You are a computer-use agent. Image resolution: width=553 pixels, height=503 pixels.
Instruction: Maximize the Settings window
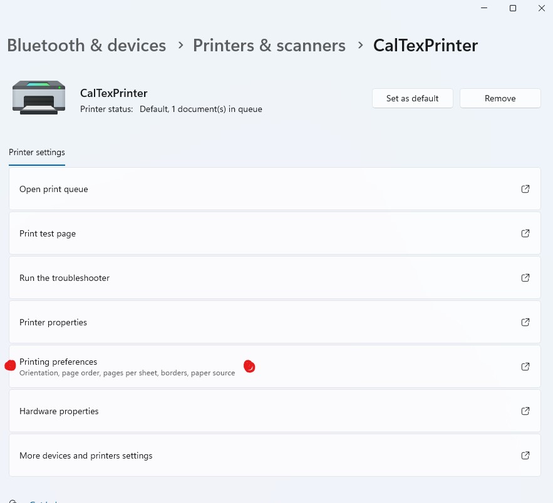[x=512, y=8]
